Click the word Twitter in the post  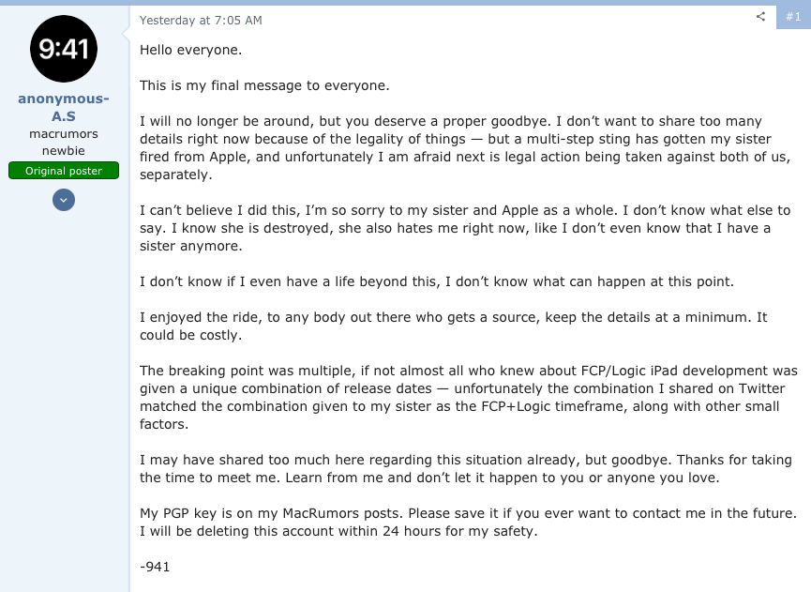coord(761,388)
